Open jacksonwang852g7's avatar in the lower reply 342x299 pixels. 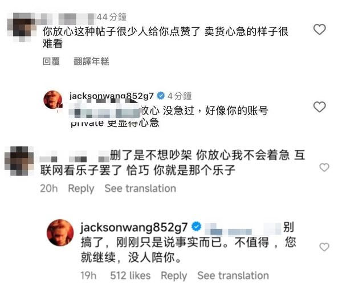click(x=60, y=232)
